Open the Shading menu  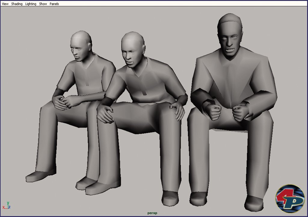(x=17, y=4)
